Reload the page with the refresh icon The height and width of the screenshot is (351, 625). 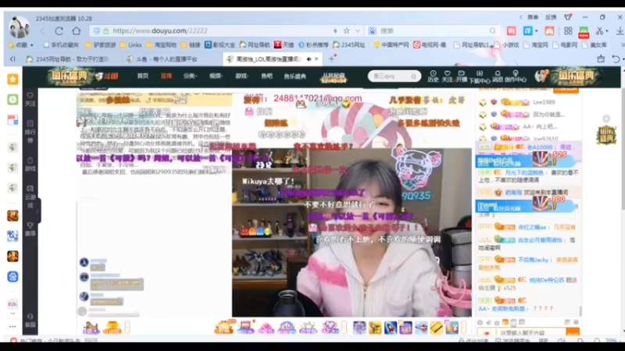click(x=59, y=31)
